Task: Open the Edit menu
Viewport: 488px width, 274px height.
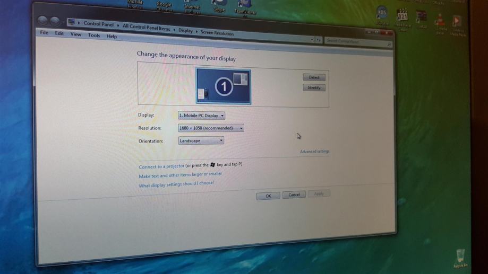Action: pyautogui.click(x=59, y=33)
